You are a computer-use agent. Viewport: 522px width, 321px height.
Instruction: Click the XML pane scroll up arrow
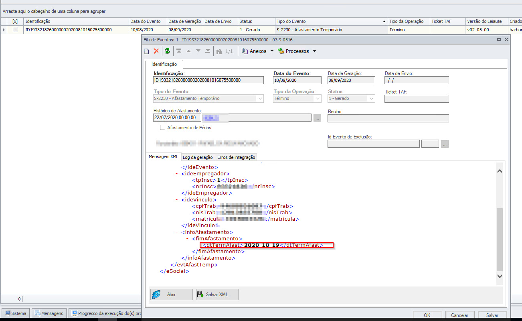[500, 171]
